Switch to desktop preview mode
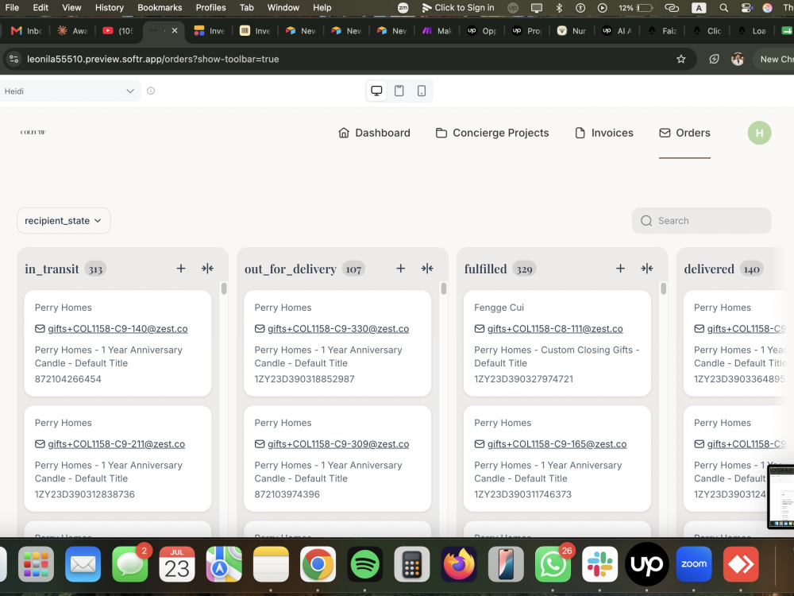The image size is (794, 596). click(x=376, y=91)
